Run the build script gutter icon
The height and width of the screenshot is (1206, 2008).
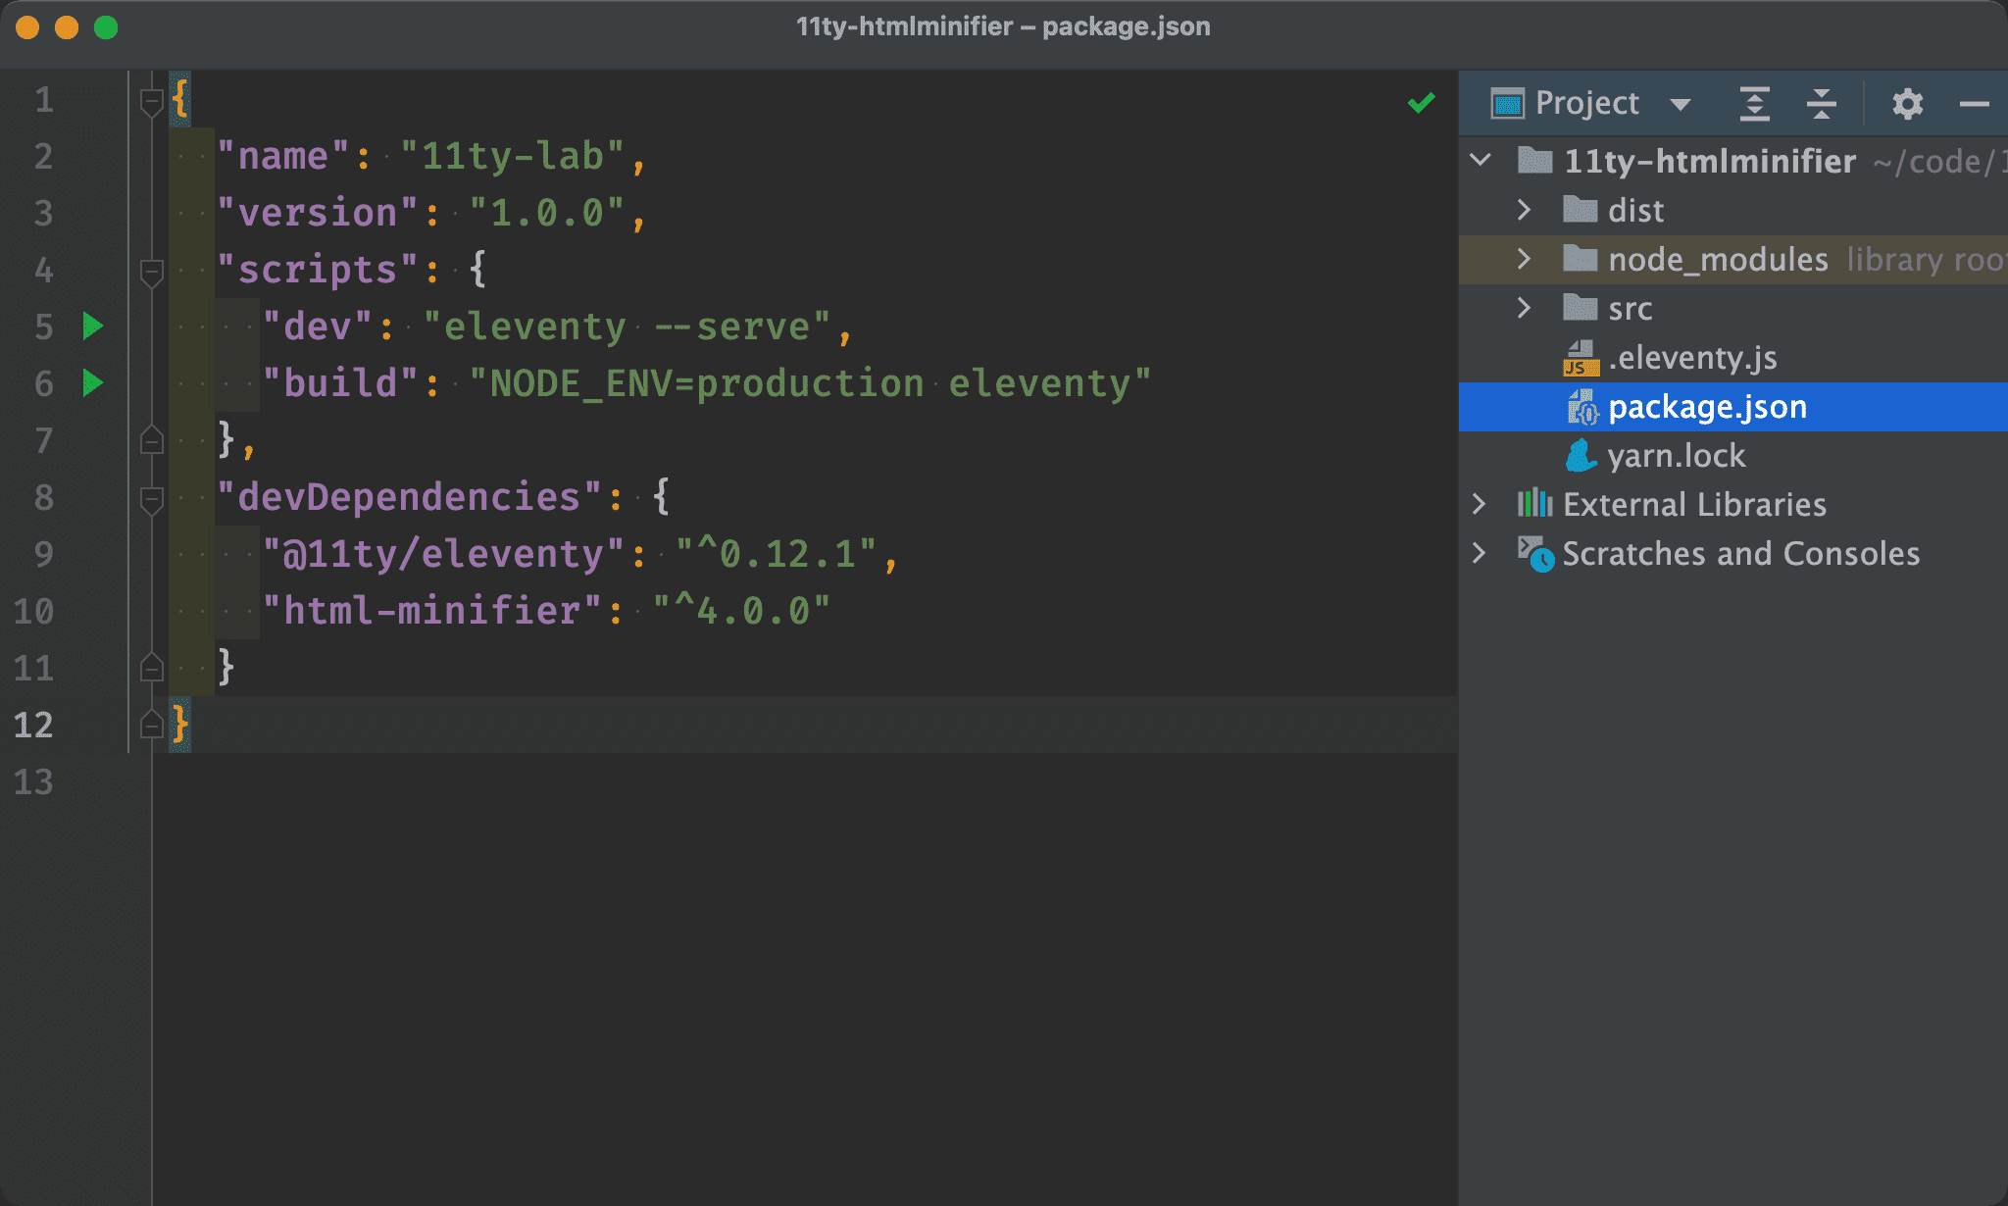click(93, 382)
